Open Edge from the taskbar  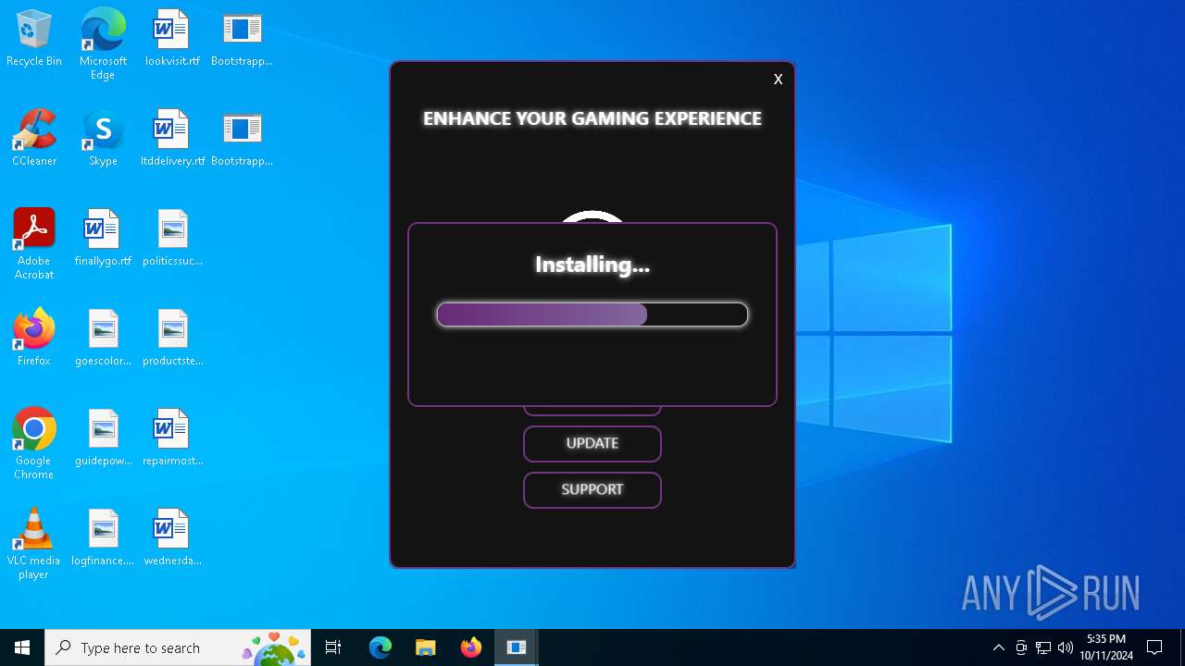tap(380, 647)
